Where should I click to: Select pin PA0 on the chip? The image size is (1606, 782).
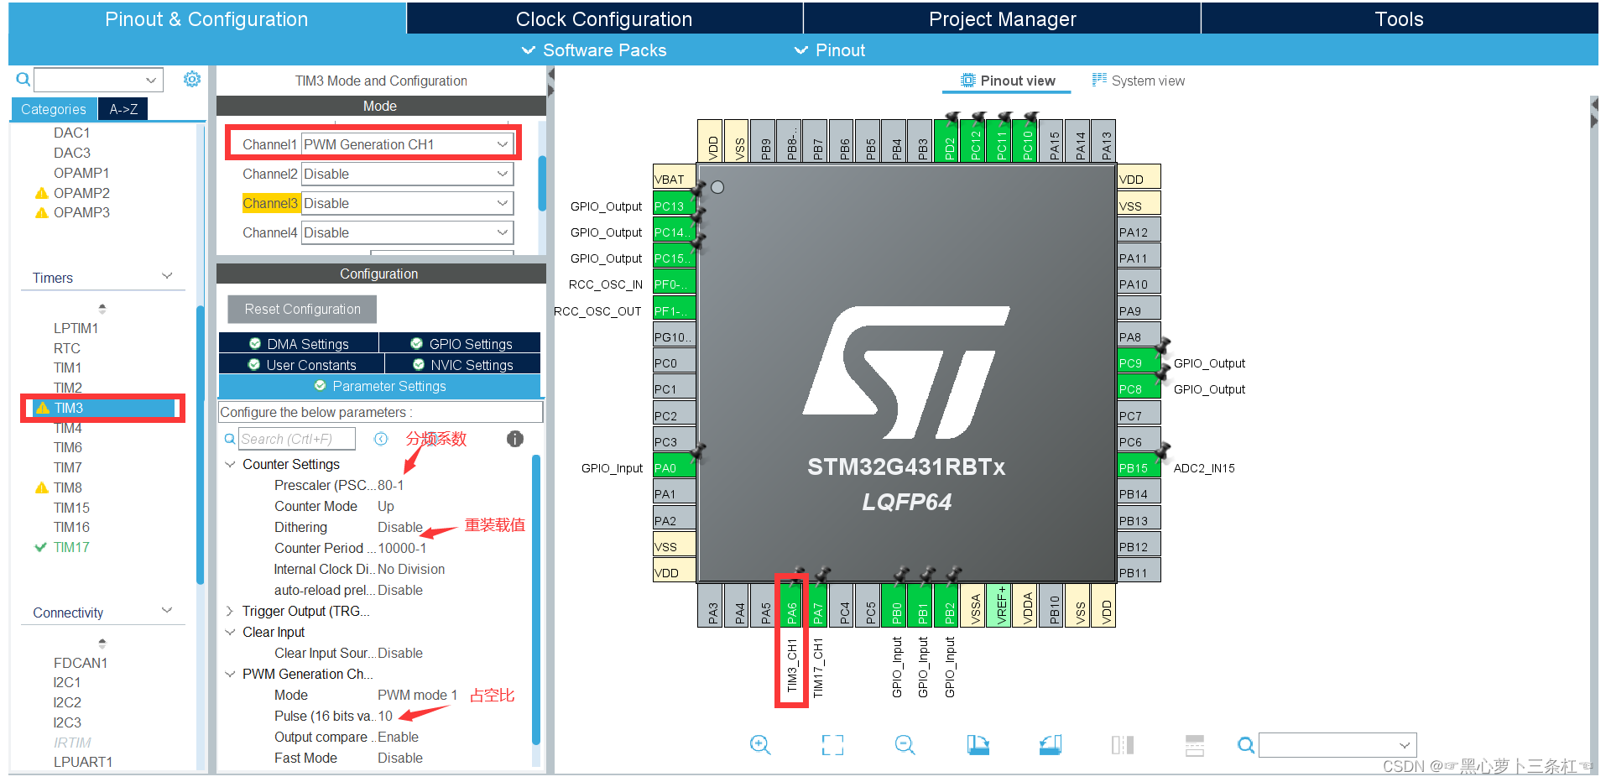[675, 467]
